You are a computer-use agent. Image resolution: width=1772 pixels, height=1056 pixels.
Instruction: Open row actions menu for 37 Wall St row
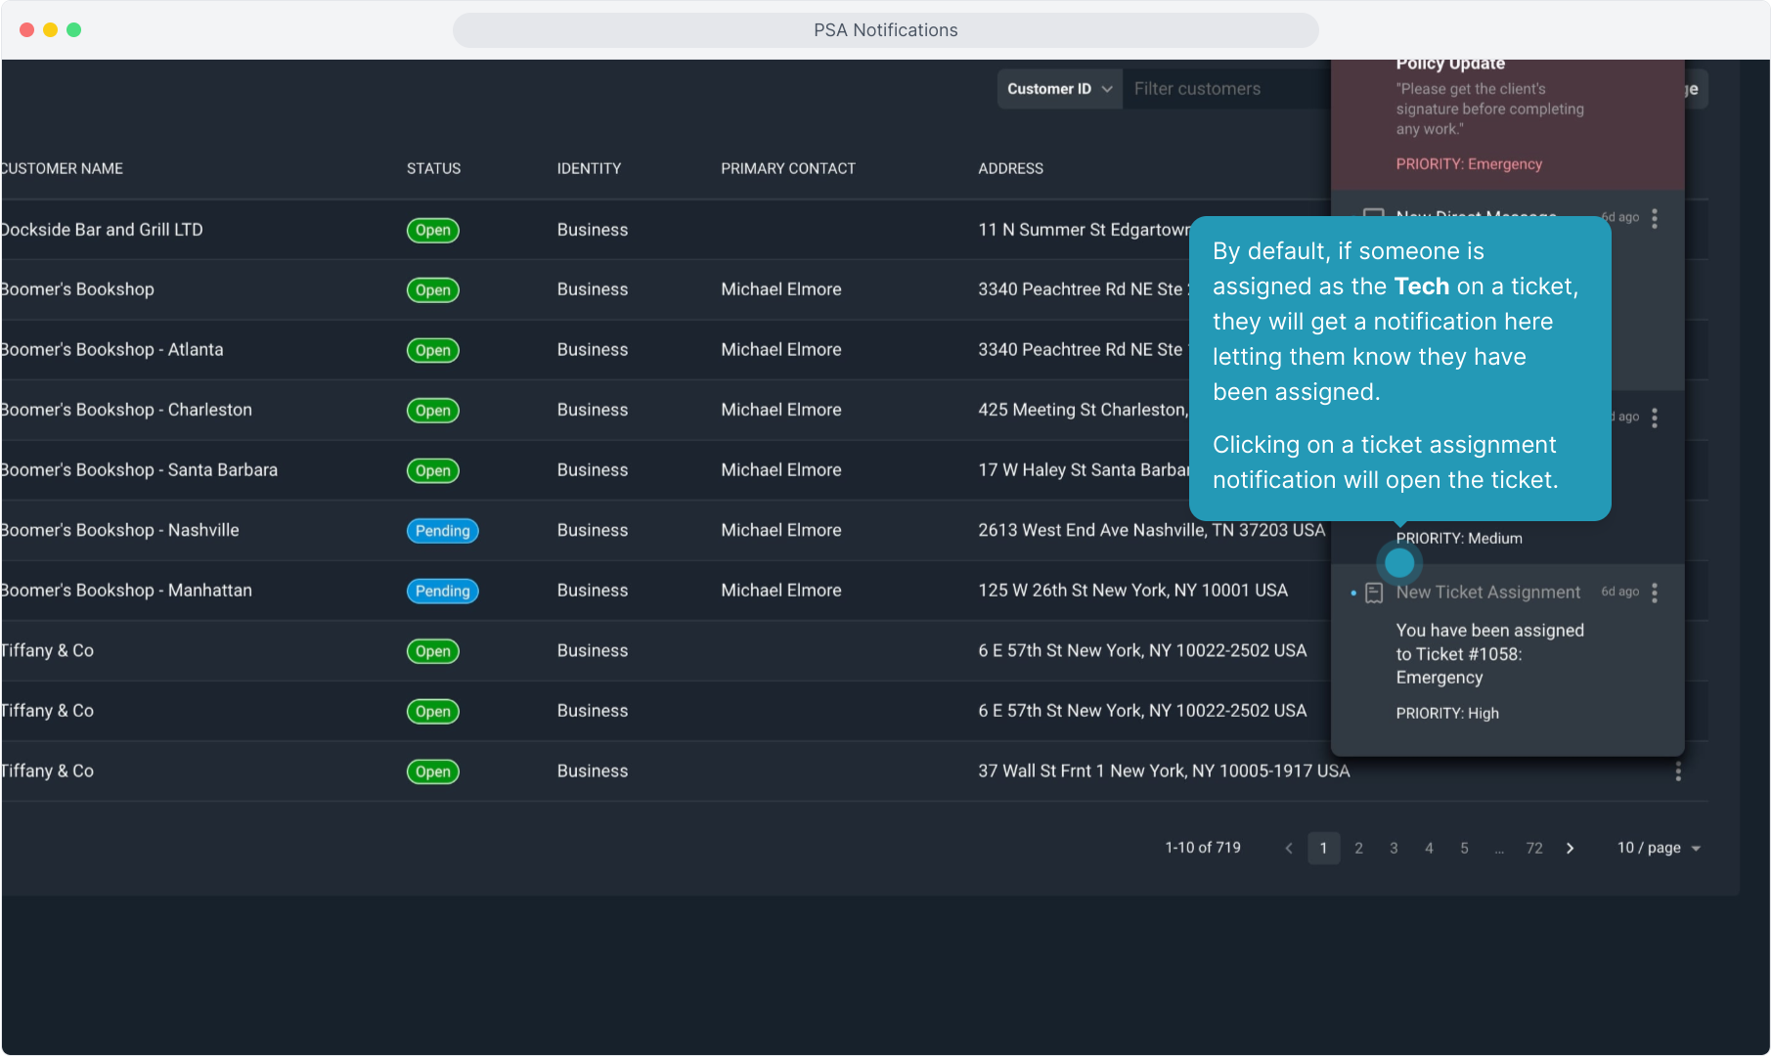(1678, 771)
